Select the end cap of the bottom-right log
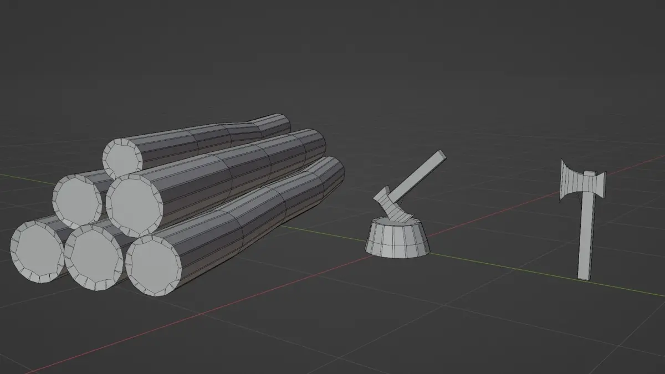This screenshot has height=374, width=665. click(x=154, y=265)
